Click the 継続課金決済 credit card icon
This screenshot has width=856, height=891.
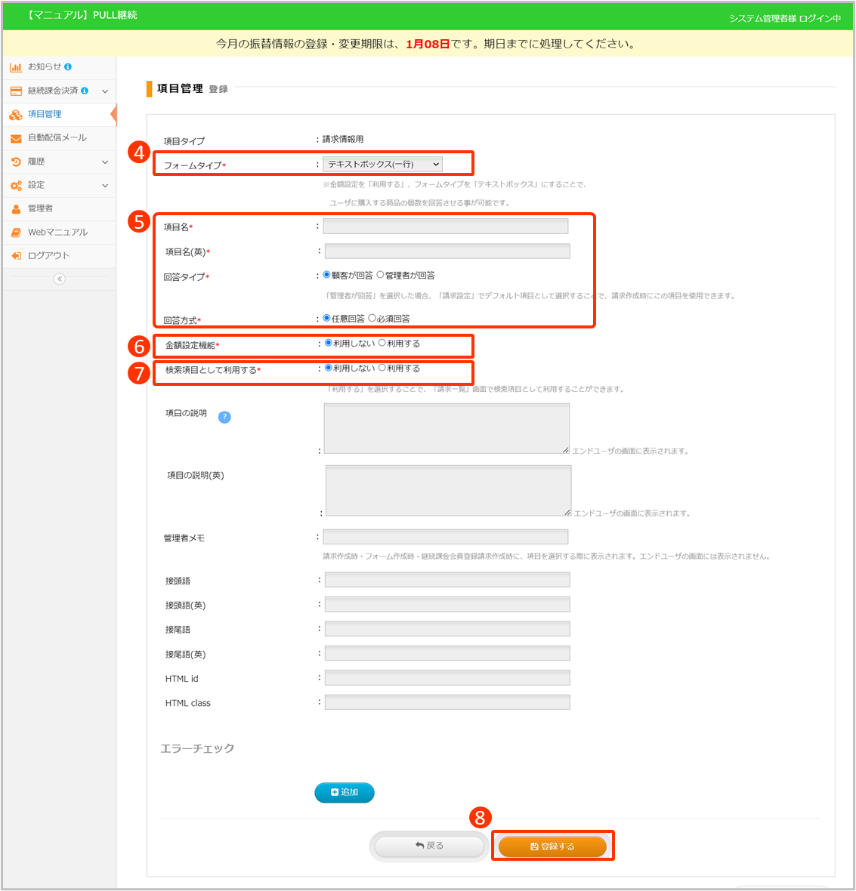pyautogui.click(x=16, y=91)
